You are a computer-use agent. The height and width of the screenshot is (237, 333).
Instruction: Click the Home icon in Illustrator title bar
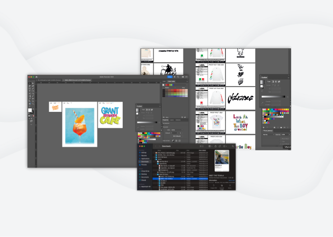(x=37, y=77)
